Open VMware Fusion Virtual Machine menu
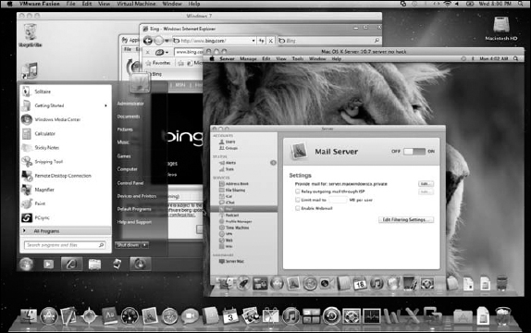 click(137, 4)
